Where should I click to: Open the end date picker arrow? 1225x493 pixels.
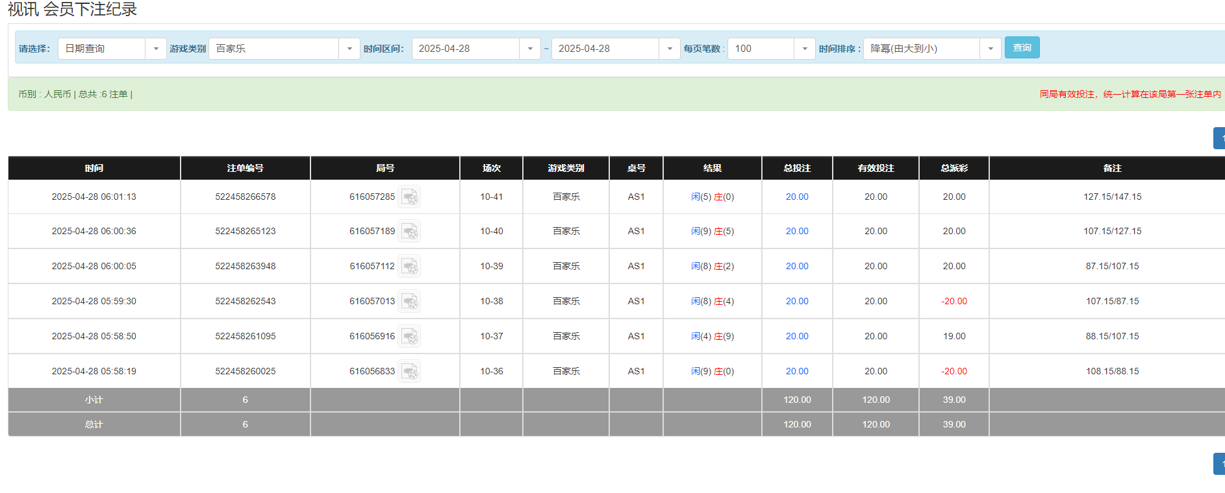coord(670,49)
